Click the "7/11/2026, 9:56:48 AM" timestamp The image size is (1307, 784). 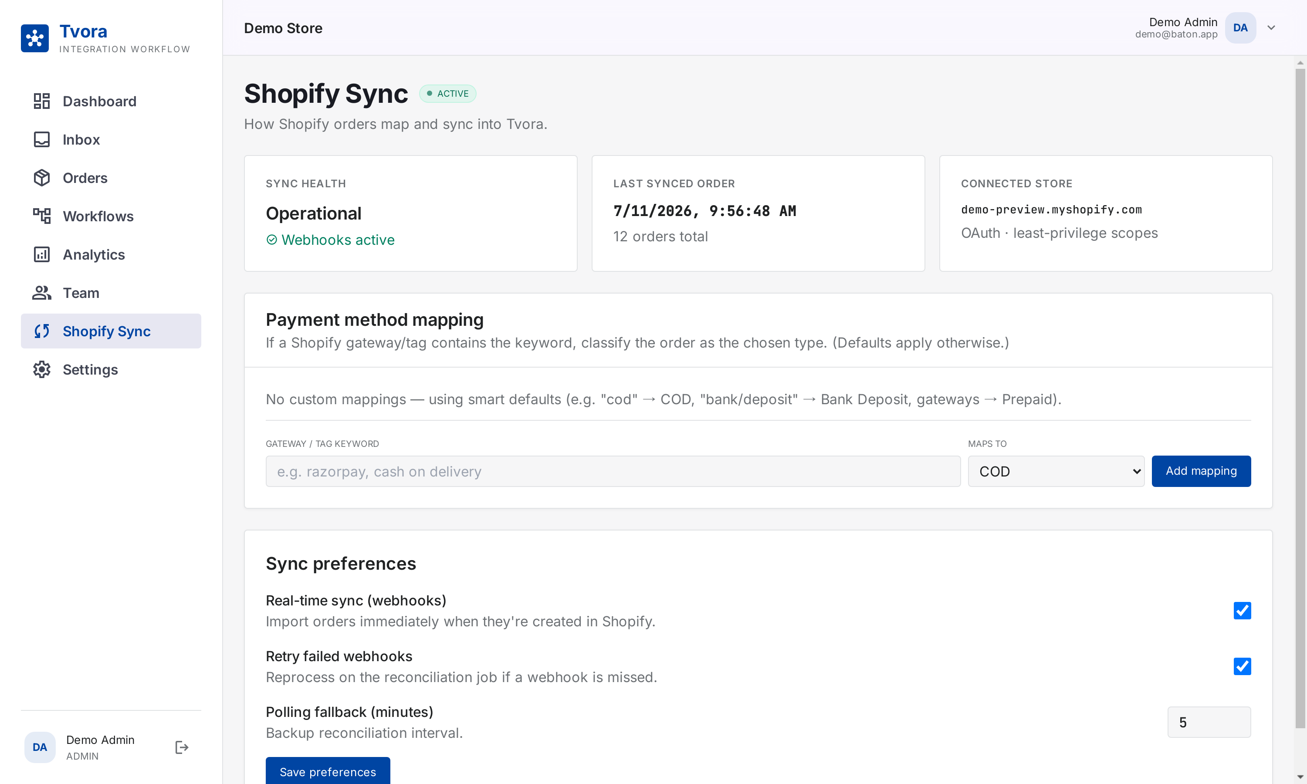coord(704,211)
